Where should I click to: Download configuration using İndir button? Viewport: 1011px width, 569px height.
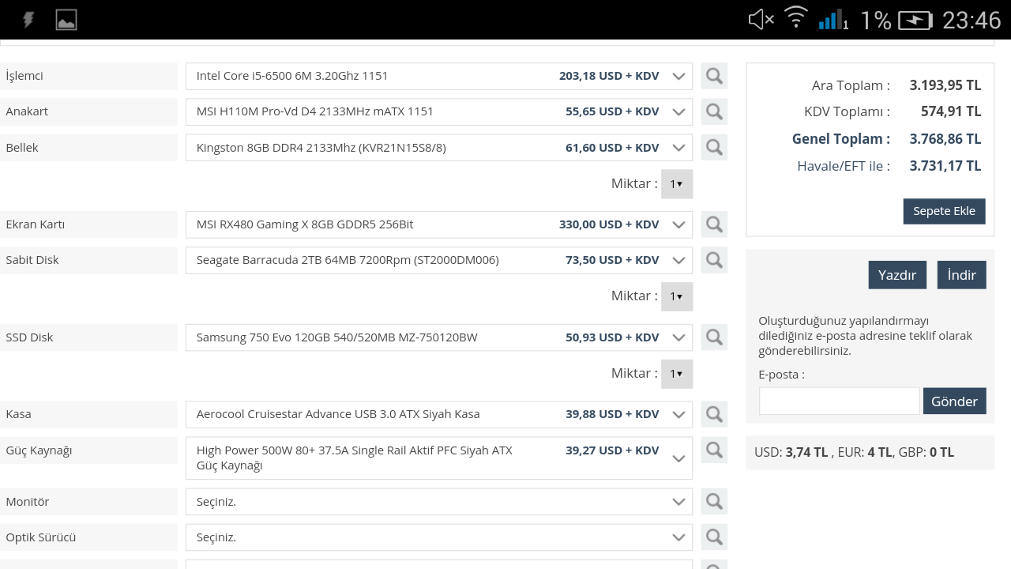pyautogui.click(x=962, y=275)
